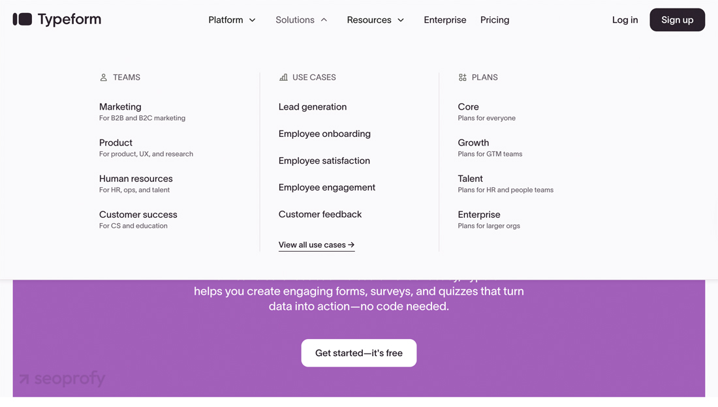
Task: Click Get started—it's free button
Action: pyautogui.click(x=359, y=353)
